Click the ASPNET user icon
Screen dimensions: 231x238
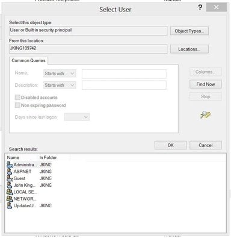(x=10, y=172)
